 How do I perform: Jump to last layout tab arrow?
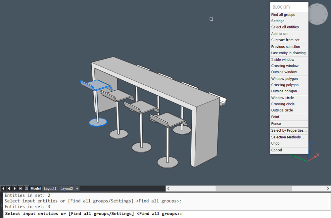pyautogui.click(x=21, y=189)
